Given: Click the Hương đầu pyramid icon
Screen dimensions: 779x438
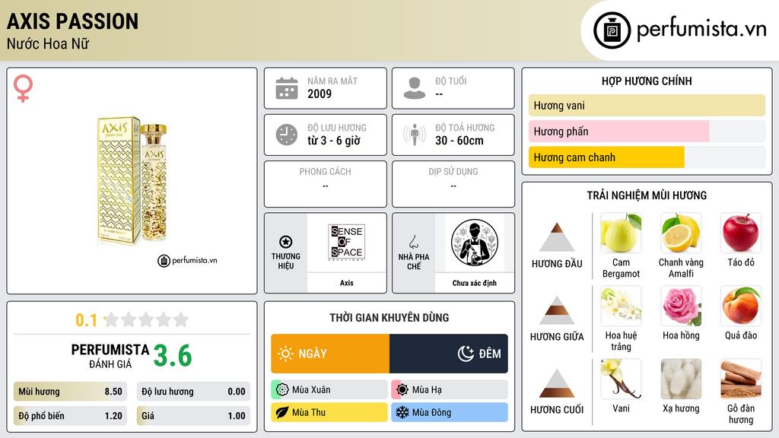Looking at the screenshot, I should pos(557,237).
